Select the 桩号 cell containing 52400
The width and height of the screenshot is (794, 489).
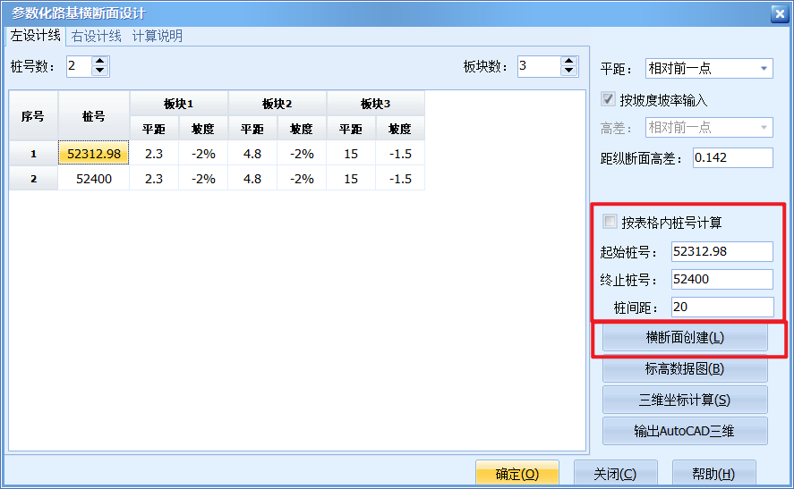tap(94, 179)
